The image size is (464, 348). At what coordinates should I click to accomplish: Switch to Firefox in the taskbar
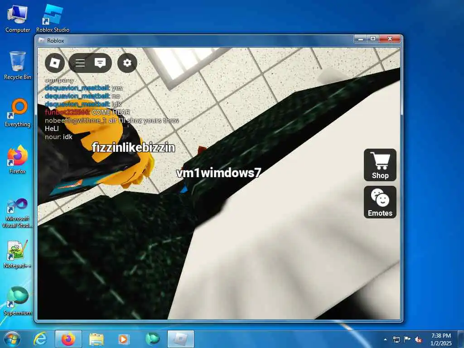click(68, 339)
